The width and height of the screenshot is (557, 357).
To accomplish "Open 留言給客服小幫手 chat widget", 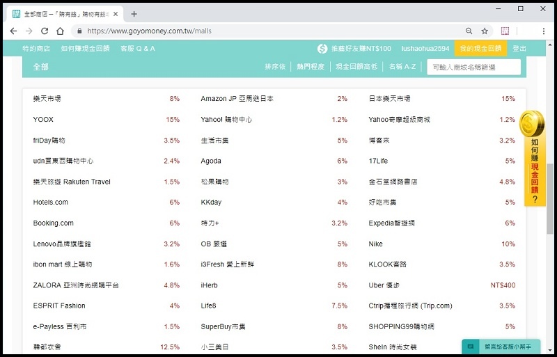I will click(x=501, y=346).
